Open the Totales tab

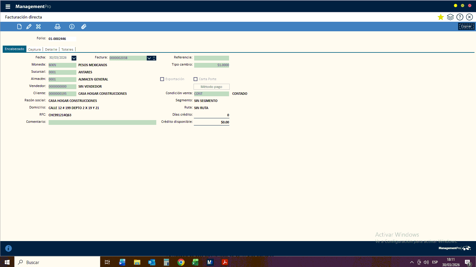pos(67,49)
